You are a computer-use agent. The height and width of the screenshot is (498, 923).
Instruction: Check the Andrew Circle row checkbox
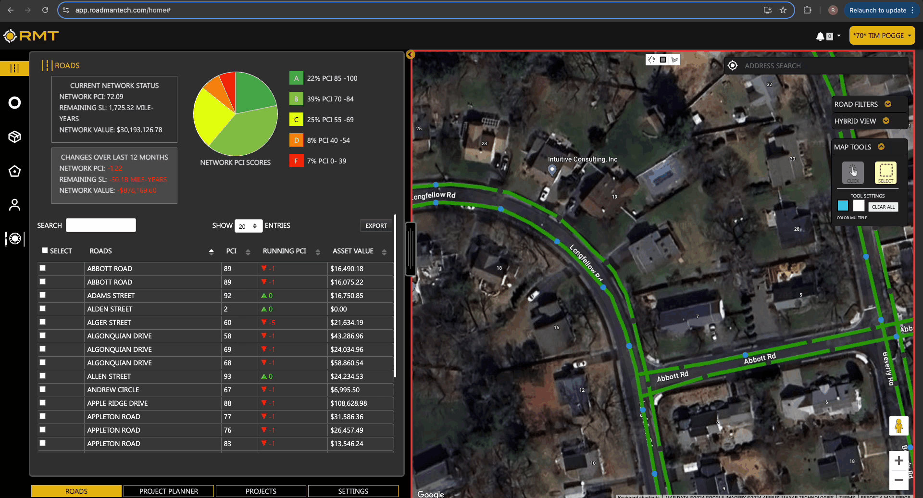click(43, 389)
